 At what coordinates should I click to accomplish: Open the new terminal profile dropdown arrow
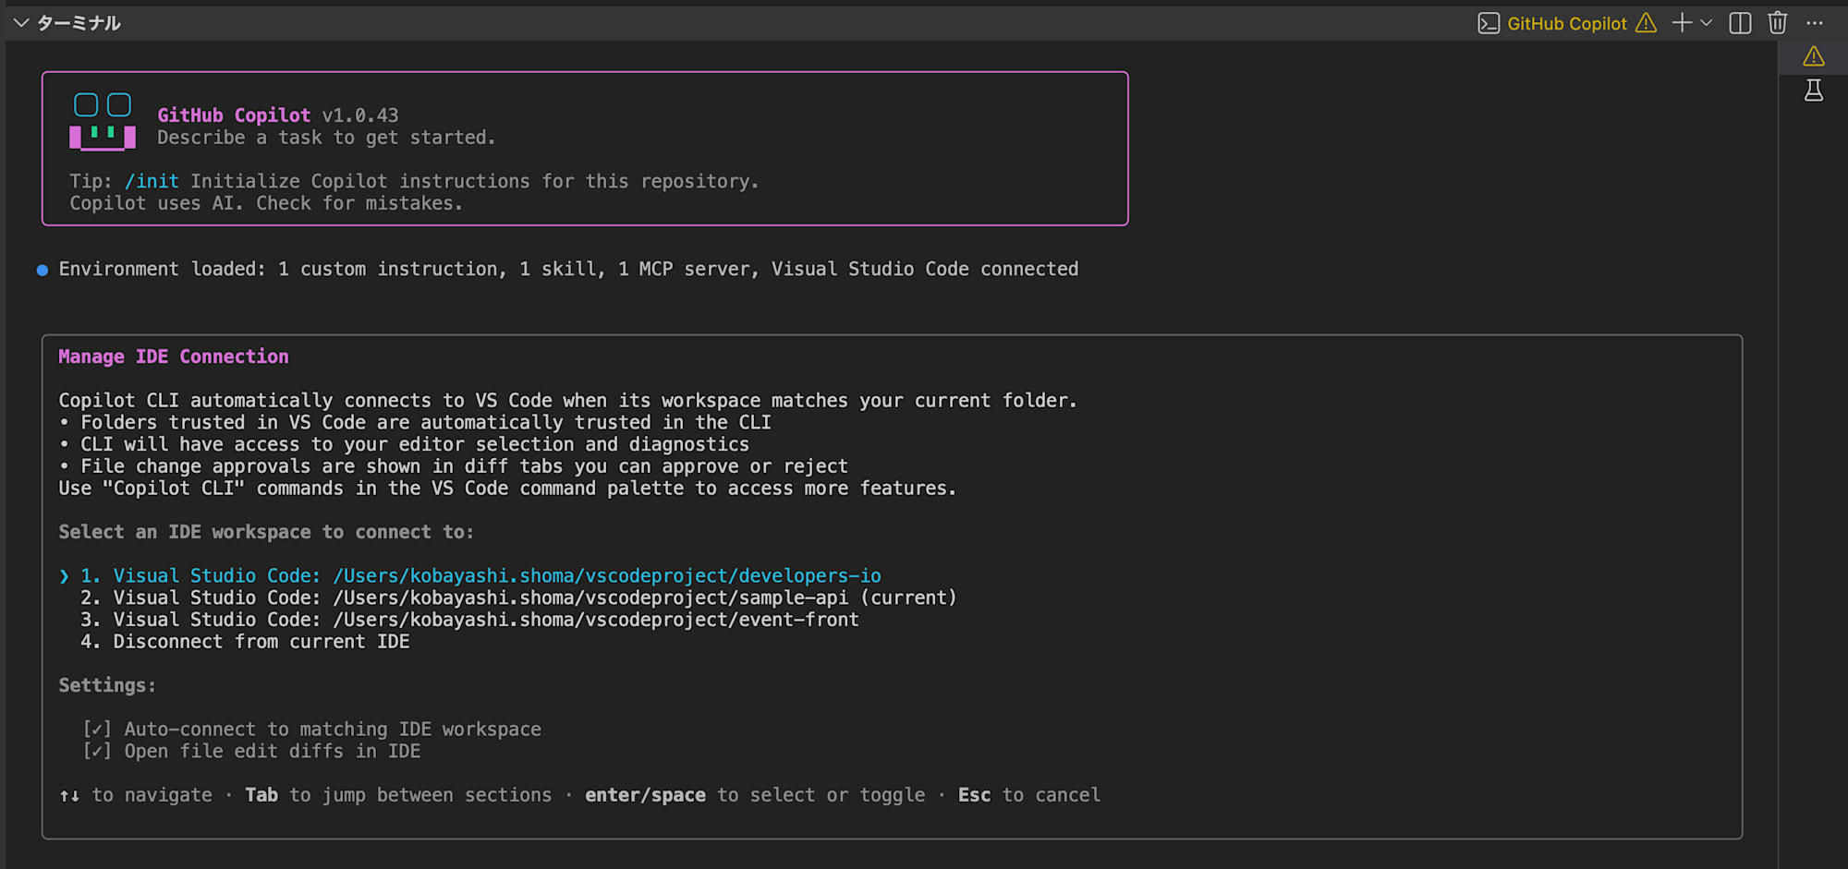click(1706, 23)
